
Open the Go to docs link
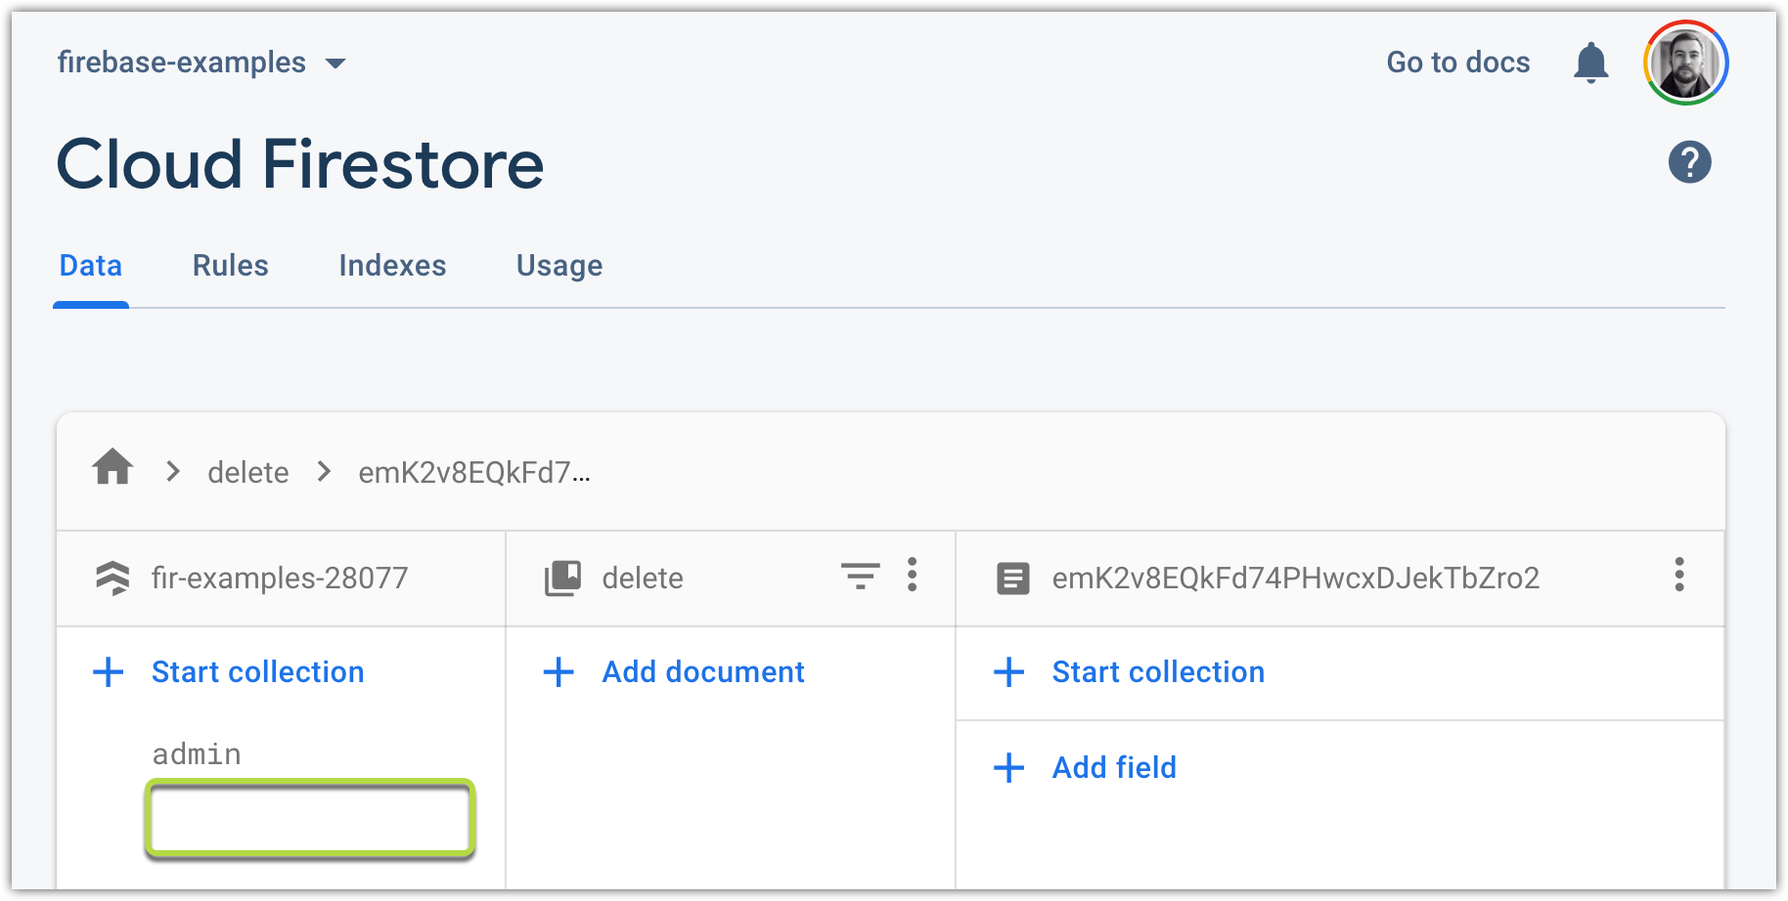pos(1457,62)
